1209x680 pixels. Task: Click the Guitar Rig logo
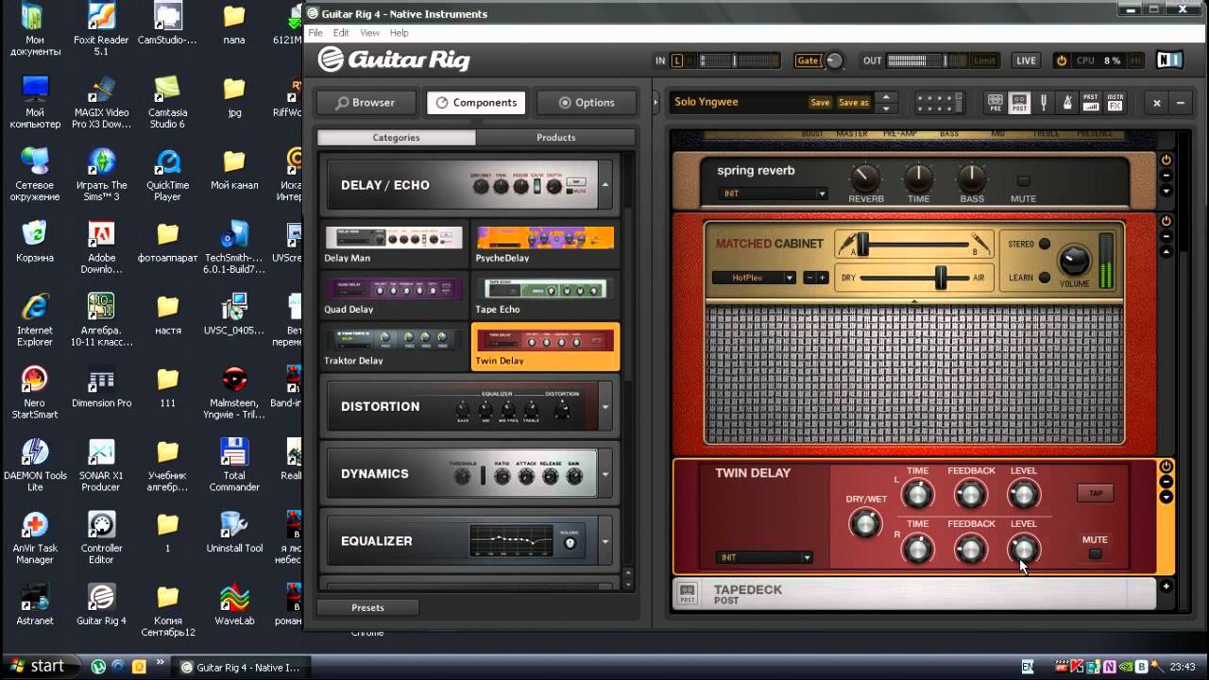tap(394, 59)
